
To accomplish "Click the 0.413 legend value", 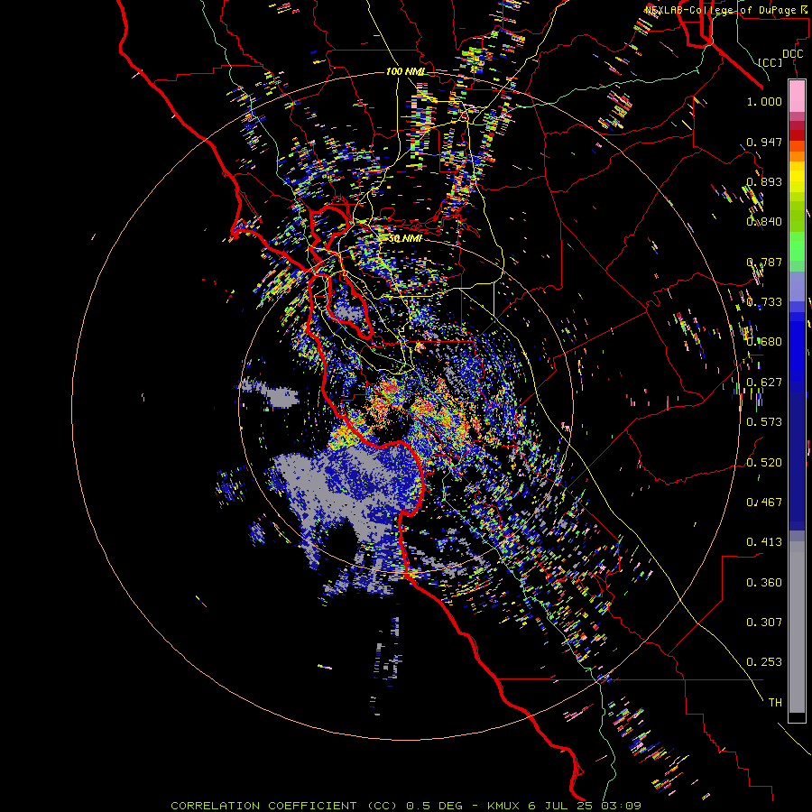I will point(764,542).
